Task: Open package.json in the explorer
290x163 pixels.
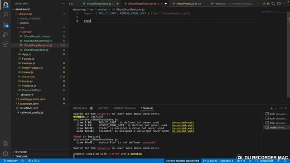Action: 29,104
